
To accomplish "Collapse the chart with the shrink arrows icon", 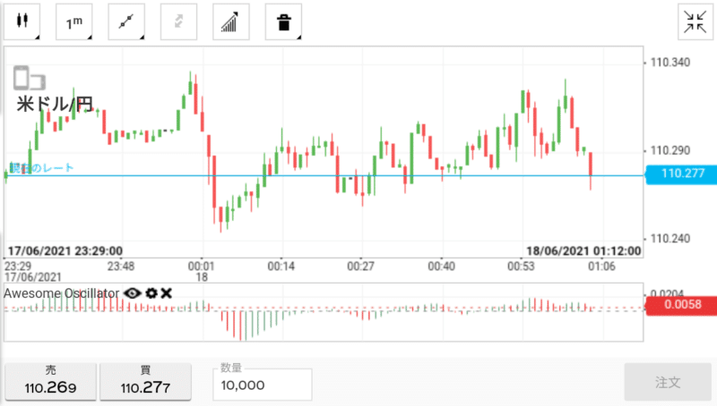I will 695,21.
